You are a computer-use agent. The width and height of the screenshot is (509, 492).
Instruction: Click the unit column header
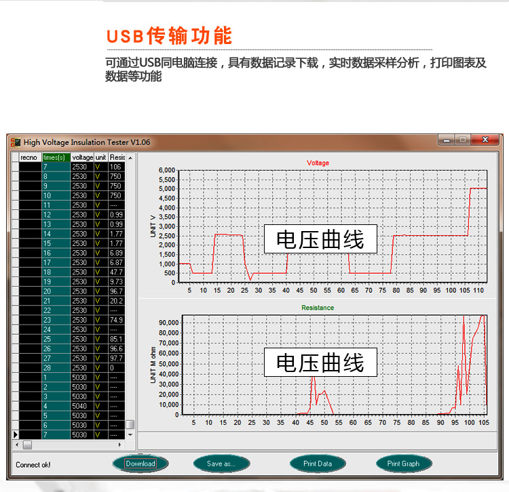[x=100, y=157]
